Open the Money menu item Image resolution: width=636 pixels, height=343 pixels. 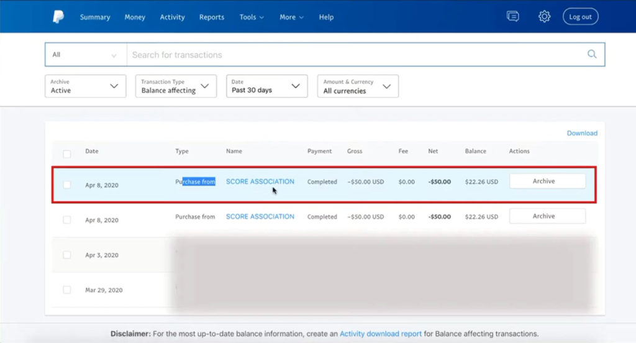pyautogui.click(x=135, y=17)
